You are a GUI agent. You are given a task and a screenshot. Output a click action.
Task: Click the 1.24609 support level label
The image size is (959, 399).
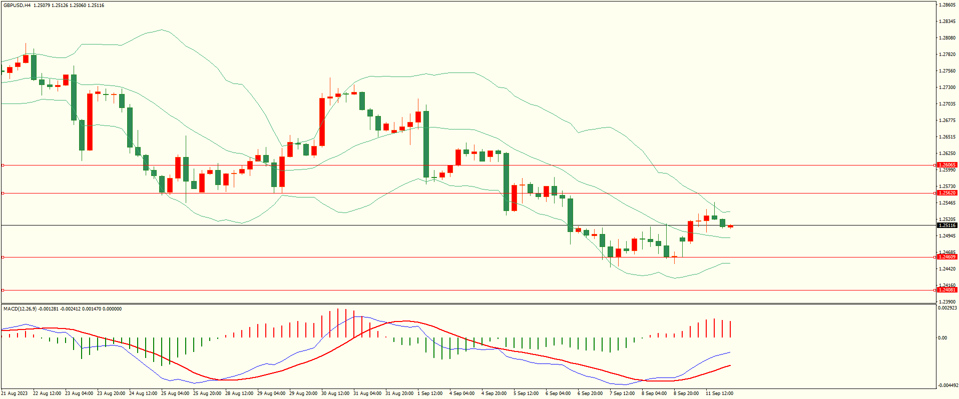[x=946, y=257]
